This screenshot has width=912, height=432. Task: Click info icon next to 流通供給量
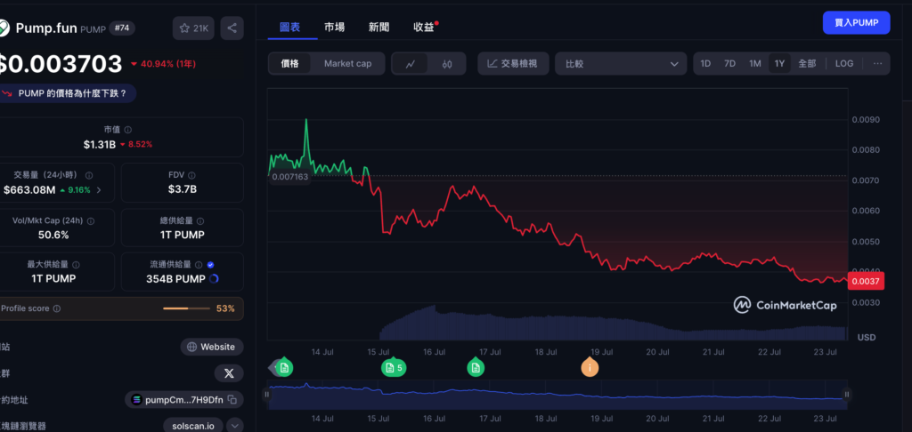[x=199, y=265]
